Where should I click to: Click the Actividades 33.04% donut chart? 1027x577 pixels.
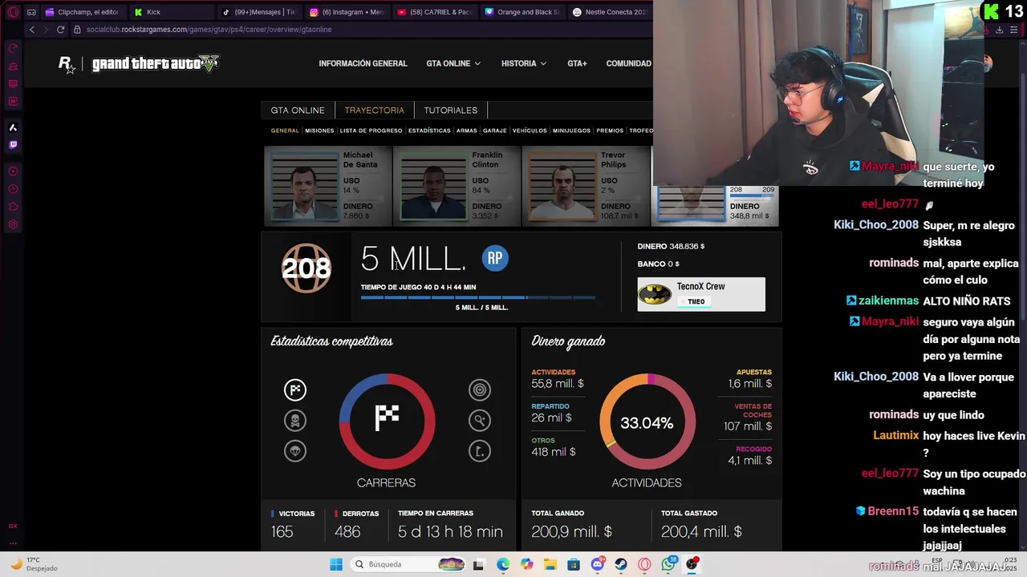[x=647, y=422]
